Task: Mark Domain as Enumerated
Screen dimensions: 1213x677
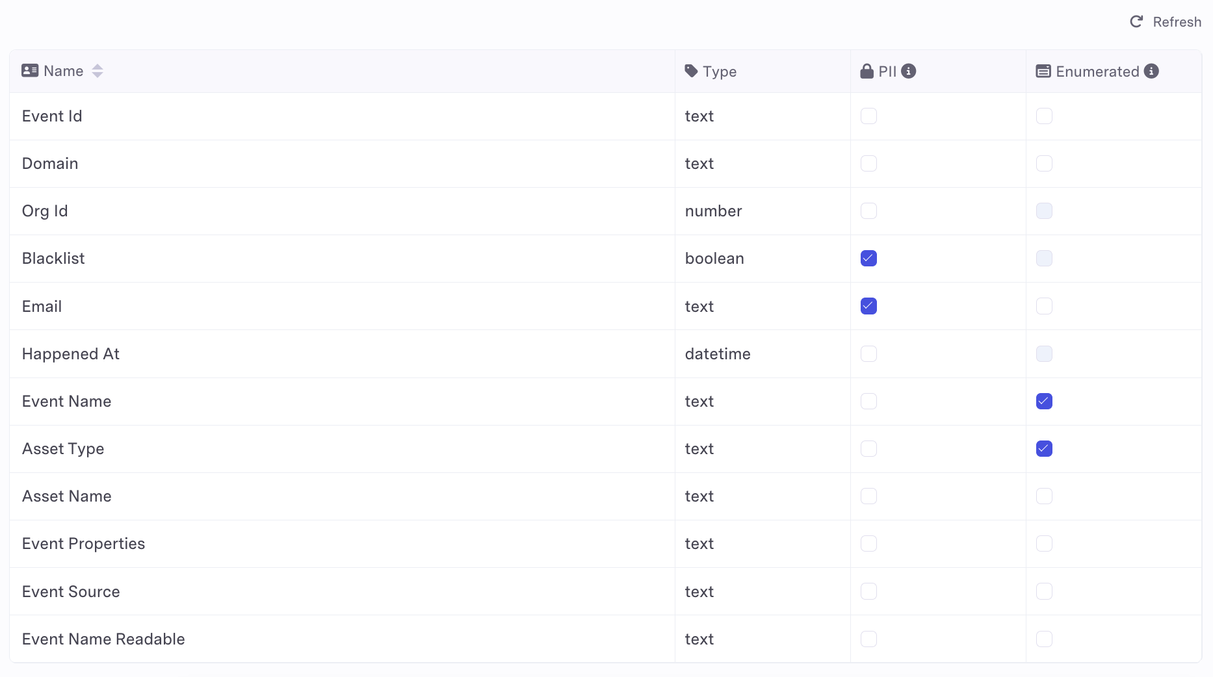Action: pyautogui.click(x=1044, y=164)
